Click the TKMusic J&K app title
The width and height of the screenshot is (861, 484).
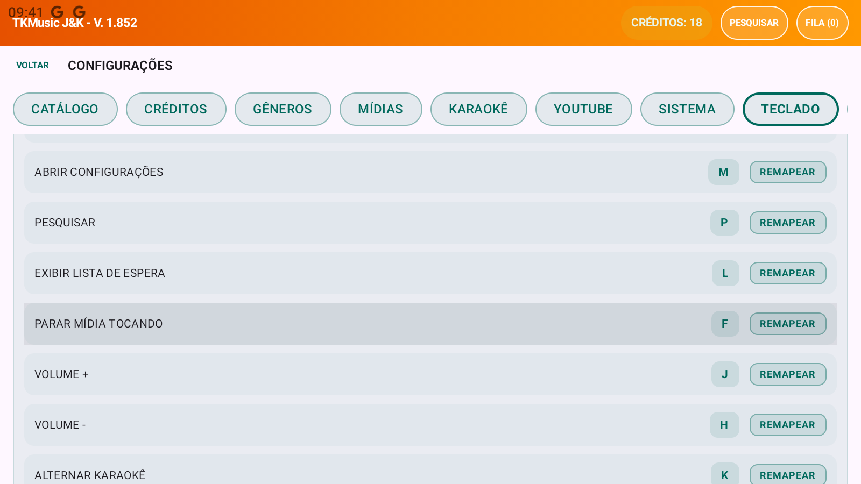coord(75,23)
